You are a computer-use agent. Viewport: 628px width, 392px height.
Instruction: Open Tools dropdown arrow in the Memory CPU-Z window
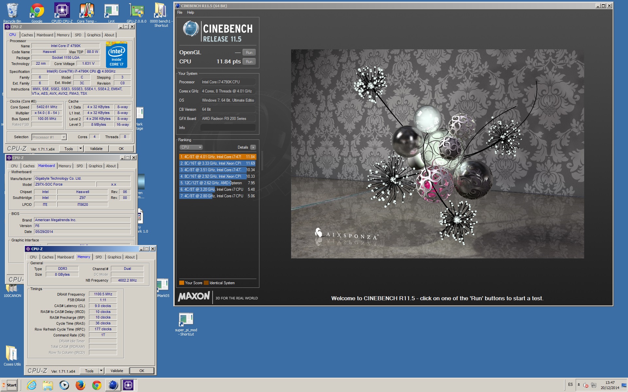(x=101, y=371)
